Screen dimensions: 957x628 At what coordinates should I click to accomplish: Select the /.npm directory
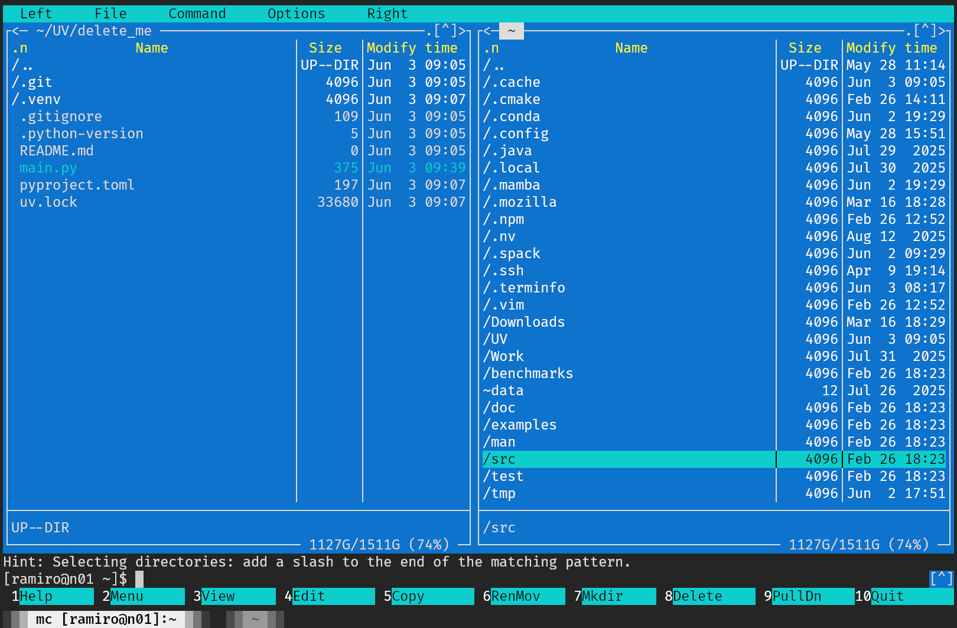click(x=714, y=219)
